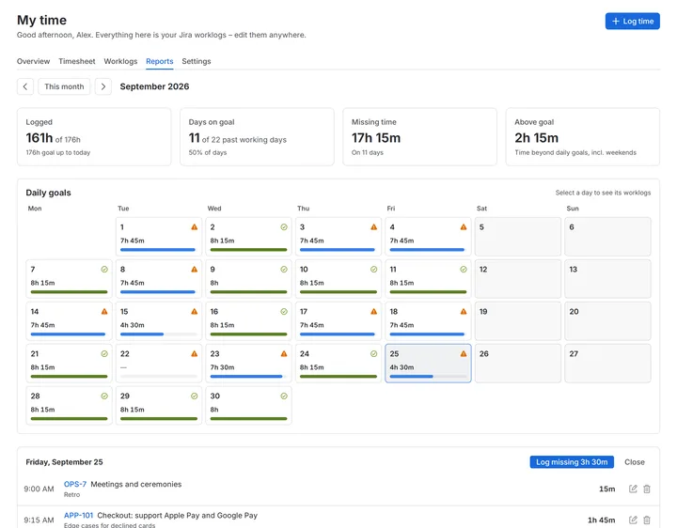The image size is (677, 528).
Task: Click the check icon on September 10
Action: point(373,270)
